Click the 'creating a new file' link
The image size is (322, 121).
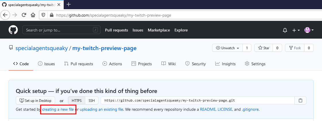pyautogui.click(x=58, y=109)
